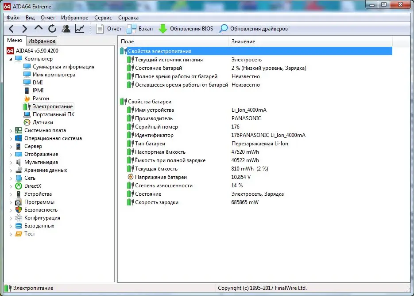414x296 pixels.
Task: Click Обновления BIOS toolbar button
Action: tap(186, 28)
